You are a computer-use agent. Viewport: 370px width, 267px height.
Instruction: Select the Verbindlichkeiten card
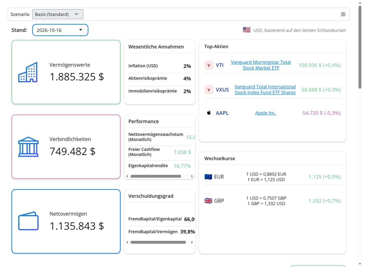pos(66,147)
